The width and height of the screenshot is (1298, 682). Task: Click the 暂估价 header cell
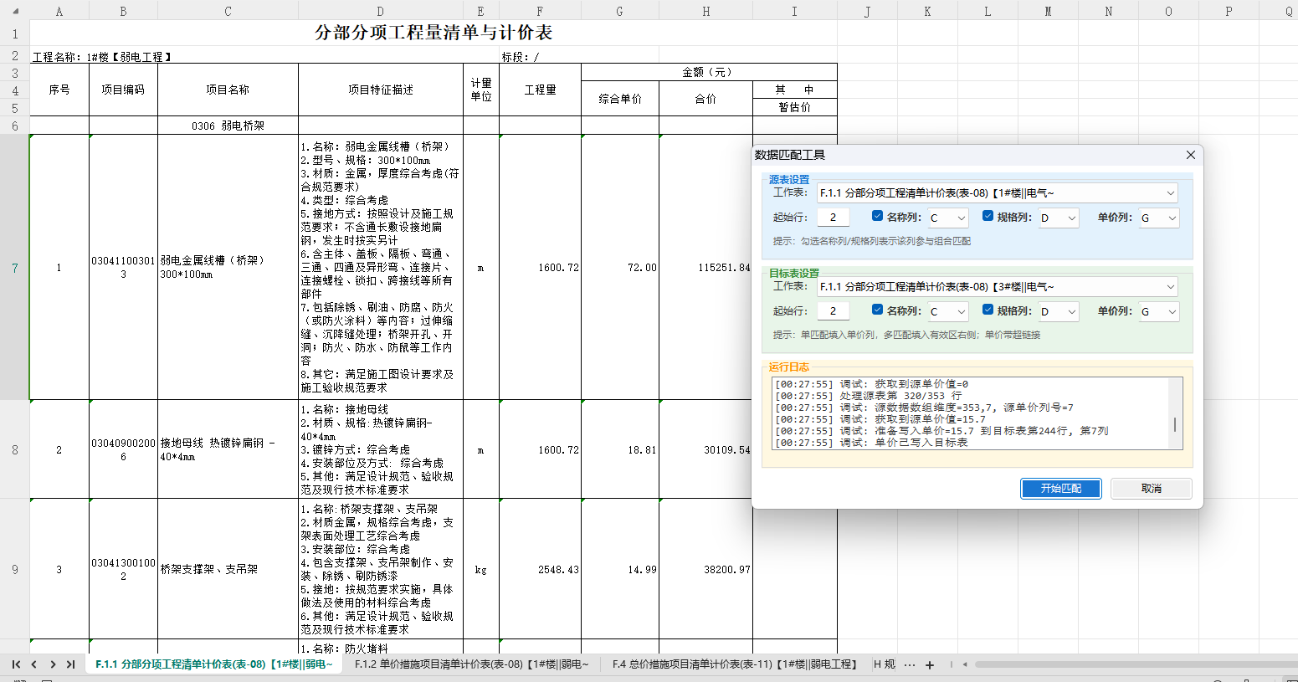click(x=794, y=107)
